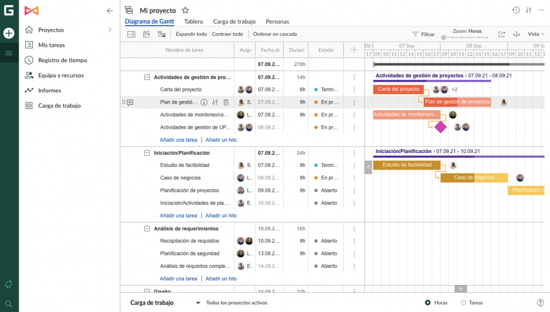Open the Carga de trabajo dropdown at the bottom

point(197,302)
